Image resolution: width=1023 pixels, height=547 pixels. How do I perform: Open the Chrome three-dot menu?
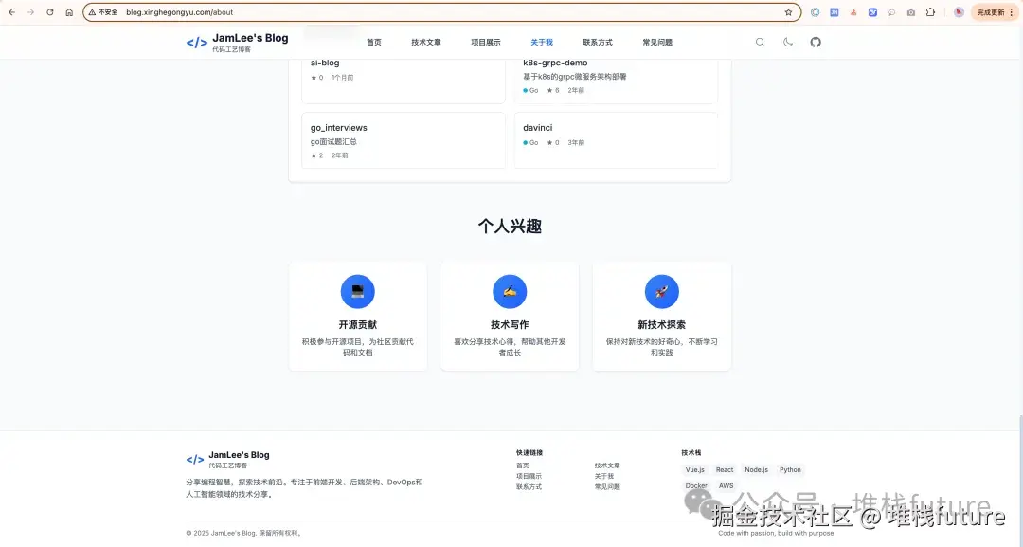pos(1014,12)
